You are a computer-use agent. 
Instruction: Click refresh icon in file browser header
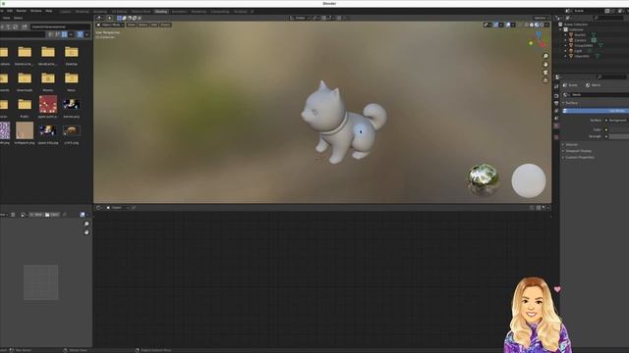coord(16,26)
